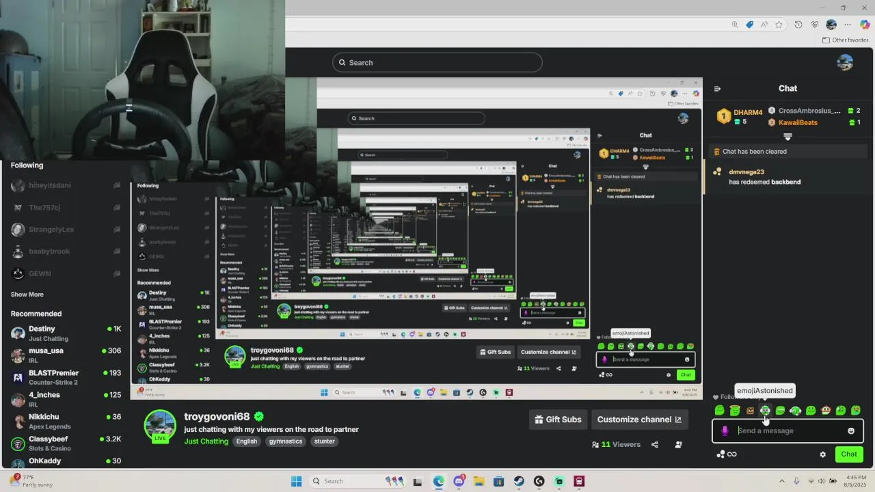This screenshot has height=492, width=875.
Task: Open hiheyitsdani followed channel
Action: (x=66, y=185)
